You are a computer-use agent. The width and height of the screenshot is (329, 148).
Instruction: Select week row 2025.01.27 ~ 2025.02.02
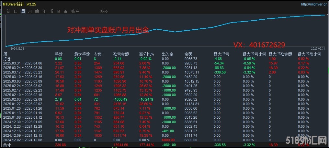(x=23, y=104)
